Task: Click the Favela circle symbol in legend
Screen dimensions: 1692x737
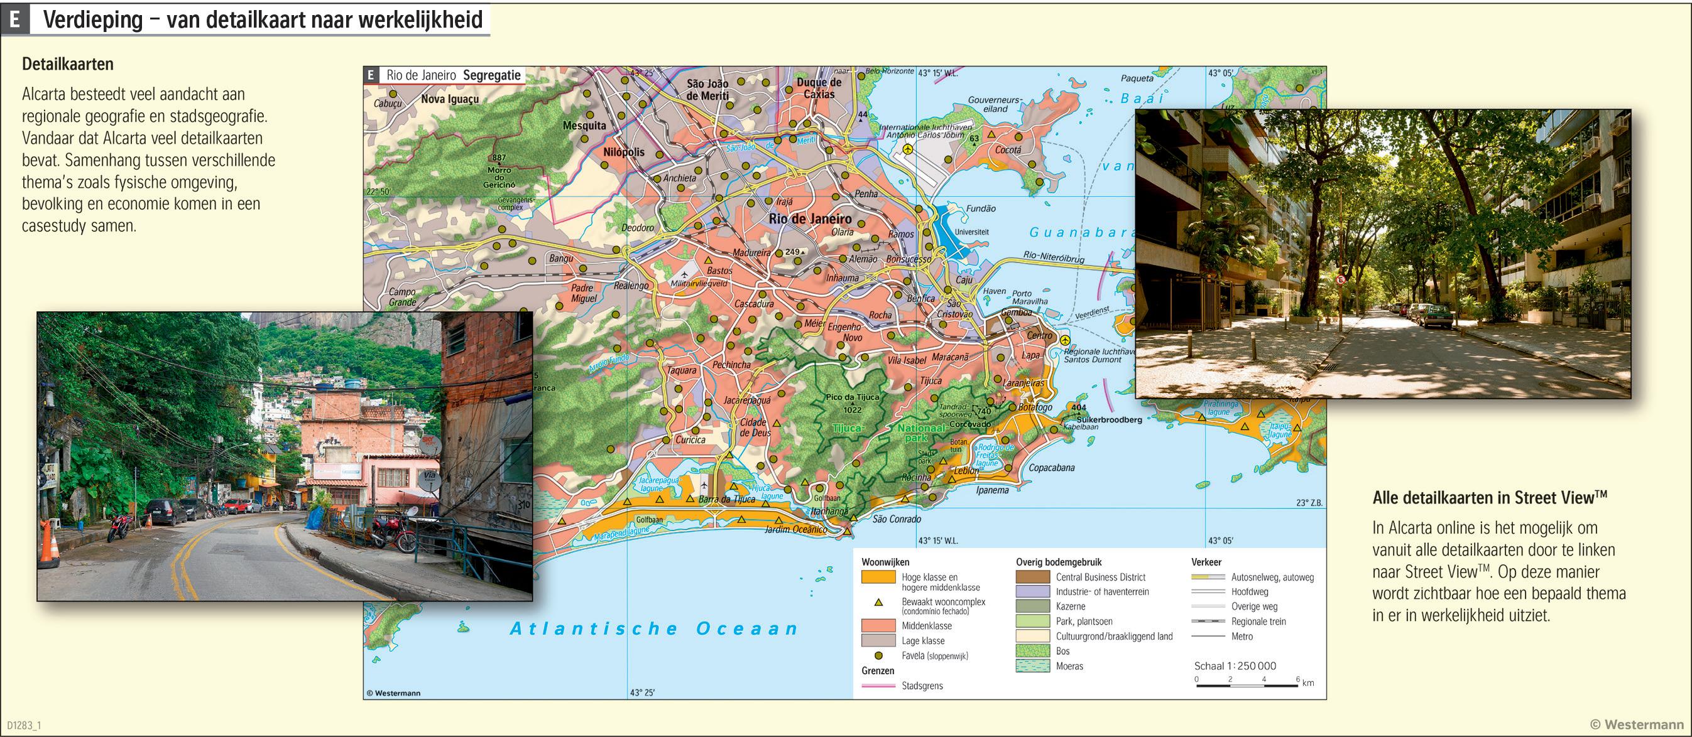Action: pos(878,655)
